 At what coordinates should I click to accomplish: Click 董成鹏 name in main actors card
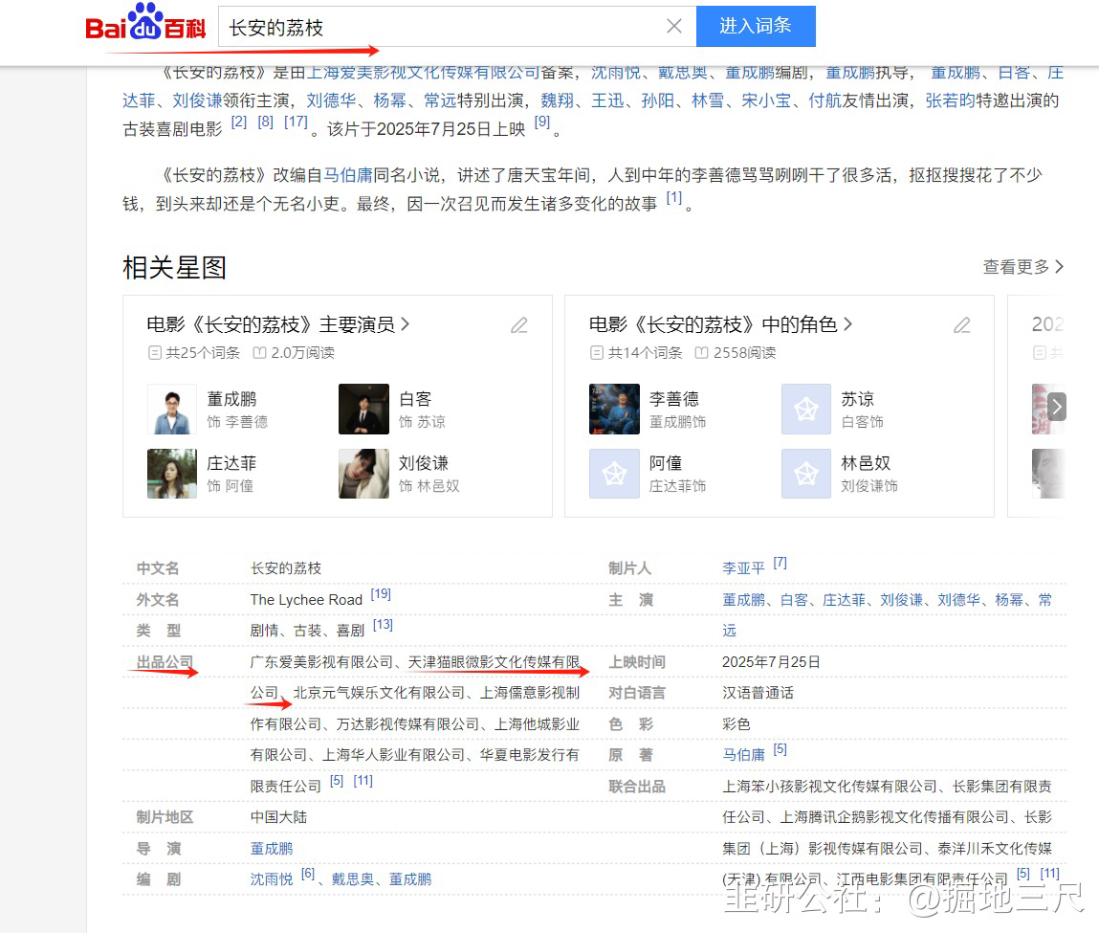point(232,400)
